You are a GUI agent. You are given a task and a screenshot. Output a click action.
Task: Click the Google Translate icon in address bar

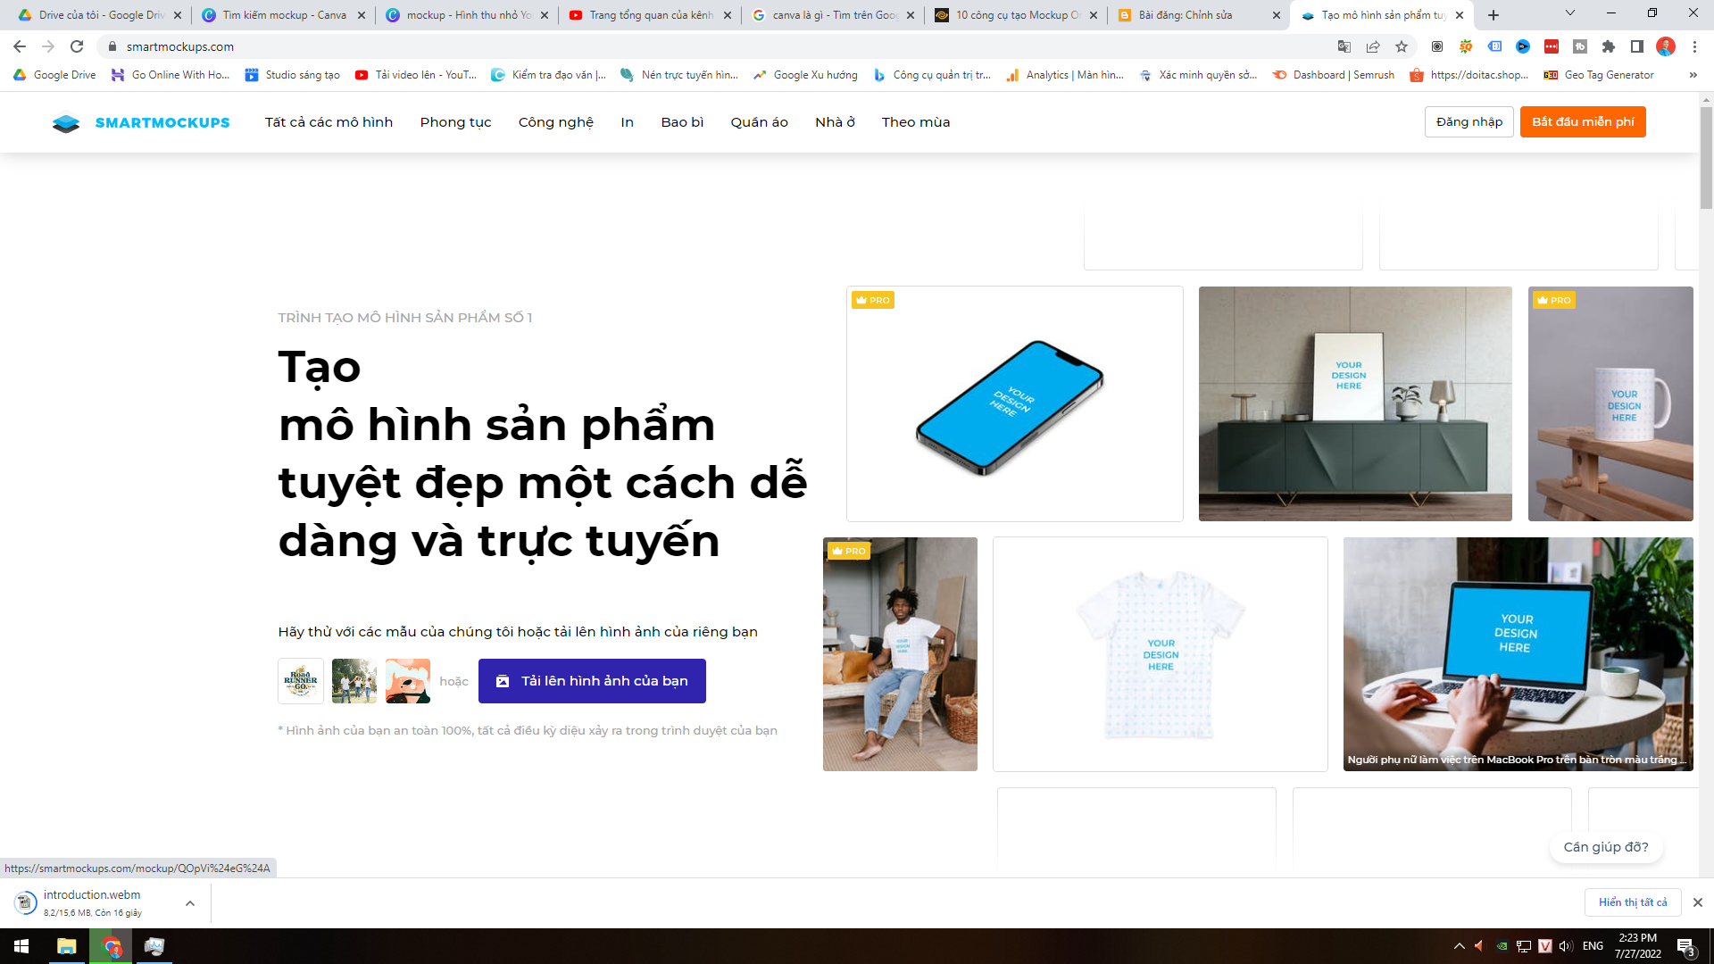pyautogui.click(x=1344, y=46)
